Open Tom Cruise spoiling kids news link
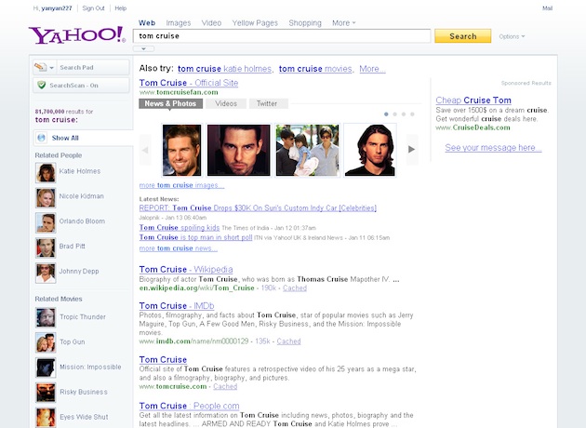The width and height of the screenshot is (586, 428). pyautogui.click(x=180, y=228)
